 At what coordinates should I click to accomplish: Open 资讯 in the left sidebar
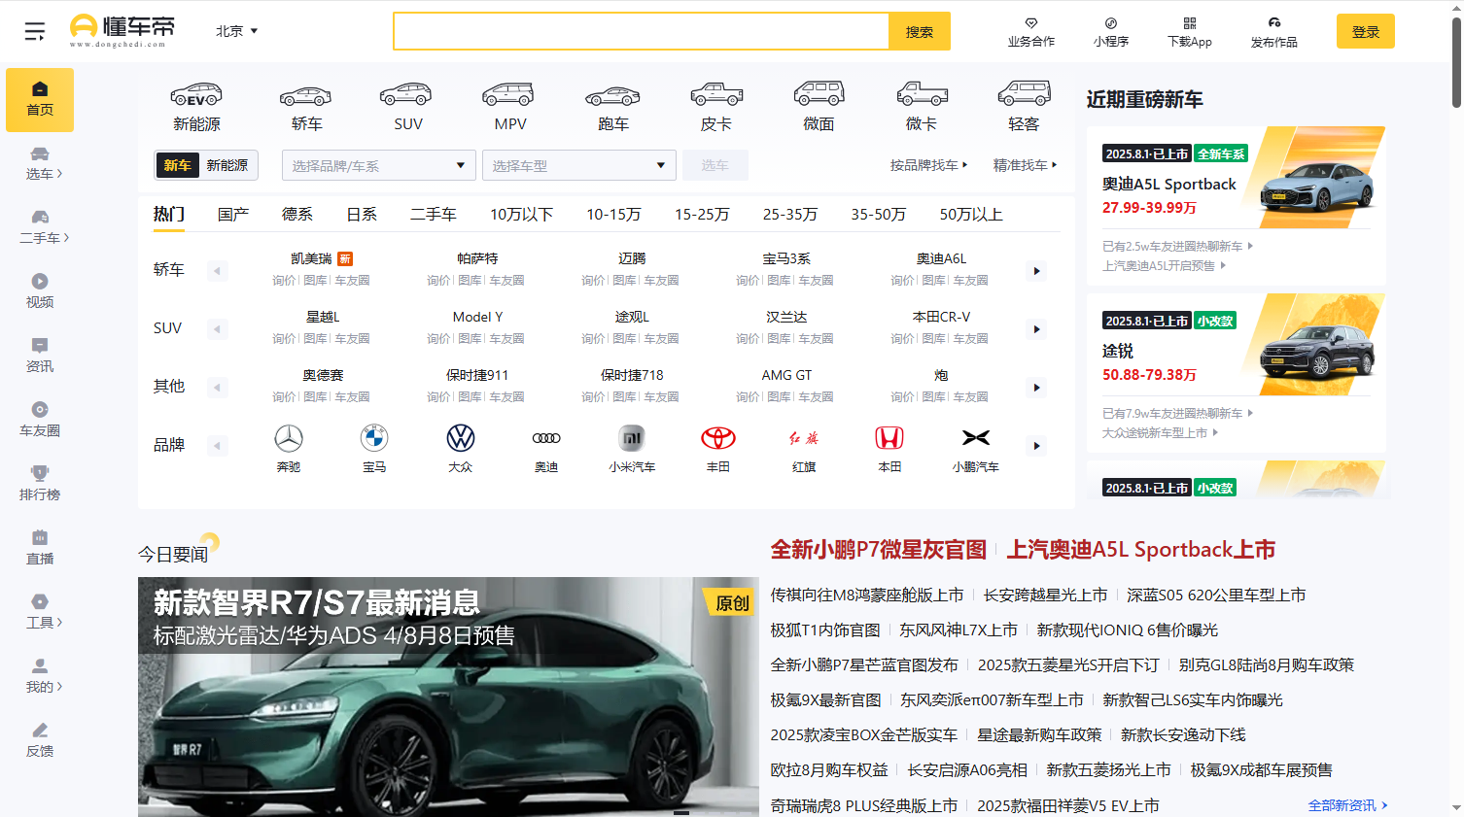(40, 356)
